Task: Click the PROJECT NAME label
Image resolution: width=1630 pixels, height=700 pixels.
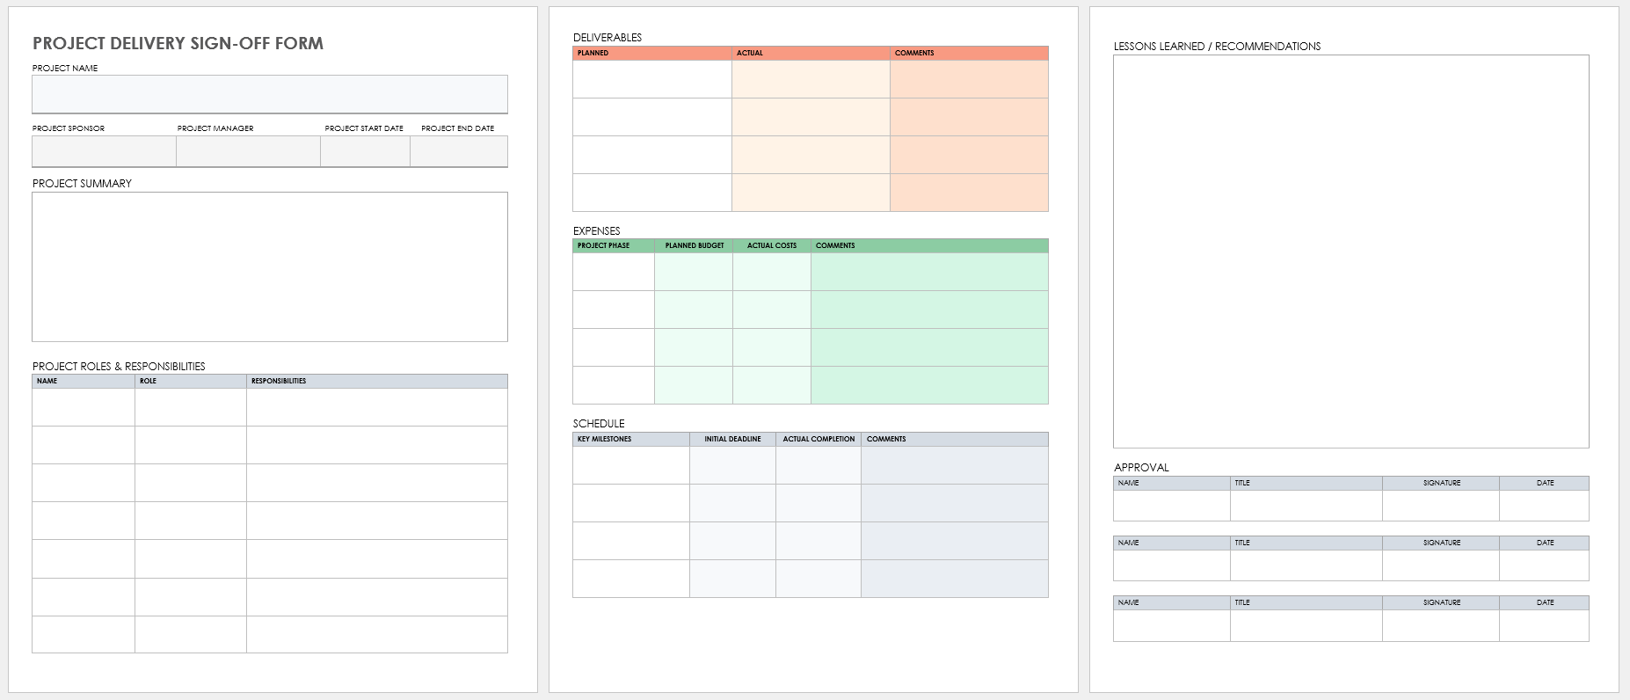Action: coord(65,68)
